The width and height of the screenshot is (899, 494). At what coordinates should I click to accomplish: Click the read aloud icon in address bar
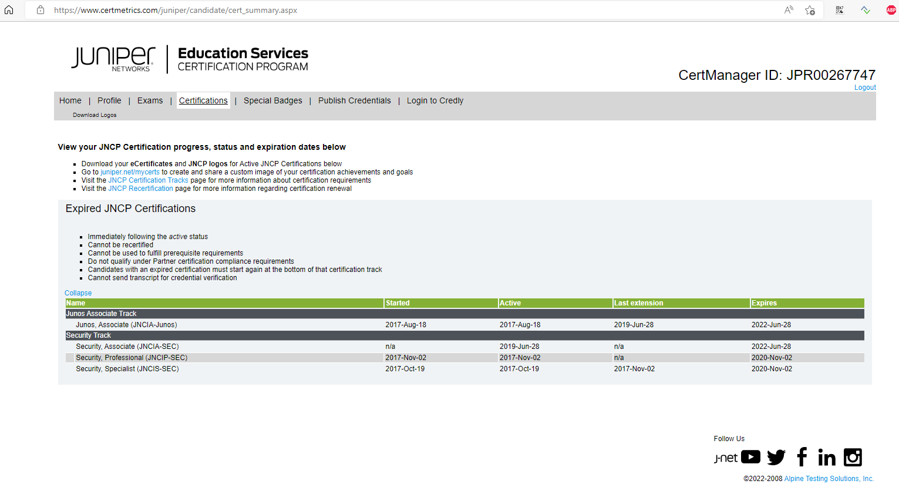(789, 10)
